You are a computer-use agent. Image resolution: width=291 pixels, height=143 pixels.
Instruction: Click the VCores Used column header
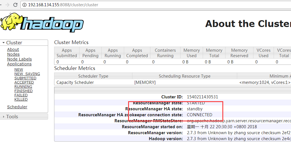(264, 53)
